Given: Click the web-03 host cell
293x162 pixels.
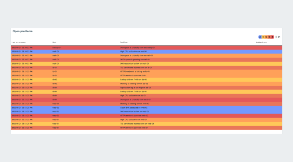Looking at the screenshot, I should pos(55,104).
